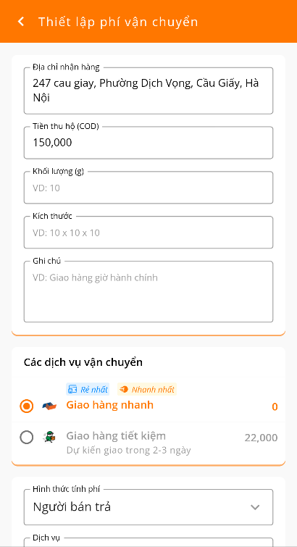Click the Rẻ nhất badge

tap(88, 389)
